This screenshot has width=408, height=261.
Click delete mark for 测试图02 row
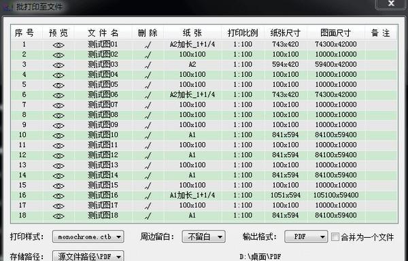click(148, 55)
